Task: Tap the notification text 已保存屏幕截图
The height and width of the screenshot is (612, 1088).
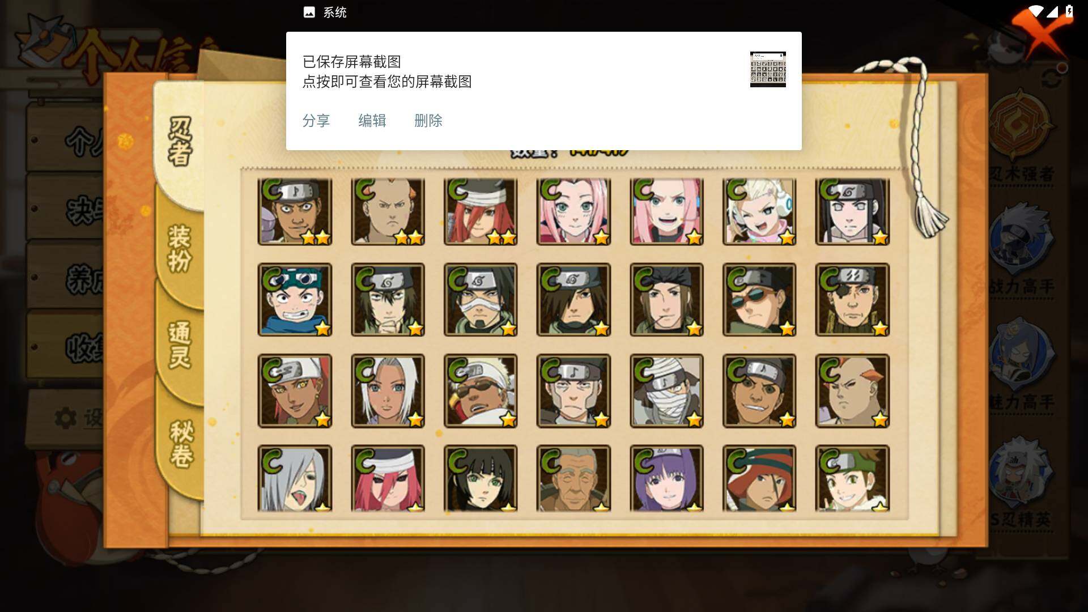Action: (x=352, y=62)
